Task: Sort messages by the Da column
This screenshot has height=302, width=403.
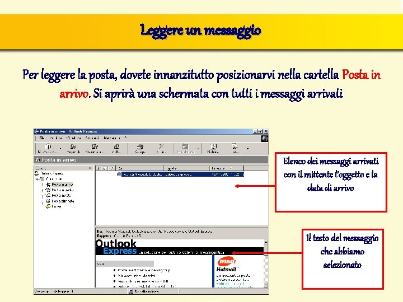Action: pyautogui.click(x=139, y=168)
